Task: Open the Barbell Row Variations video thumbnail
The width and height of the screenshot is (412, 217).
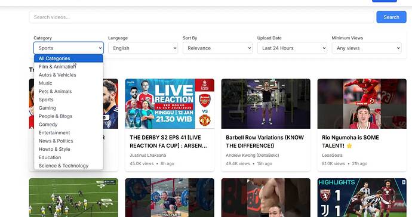Action: coord(266,104)
